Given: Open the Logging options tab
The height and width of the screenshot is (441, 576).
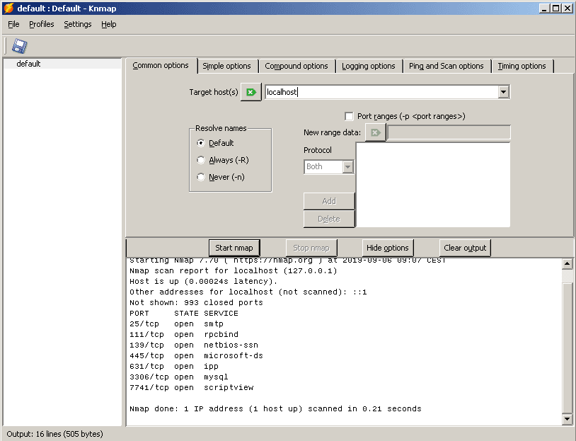Looking at the screenshot, I should point(368,66).
